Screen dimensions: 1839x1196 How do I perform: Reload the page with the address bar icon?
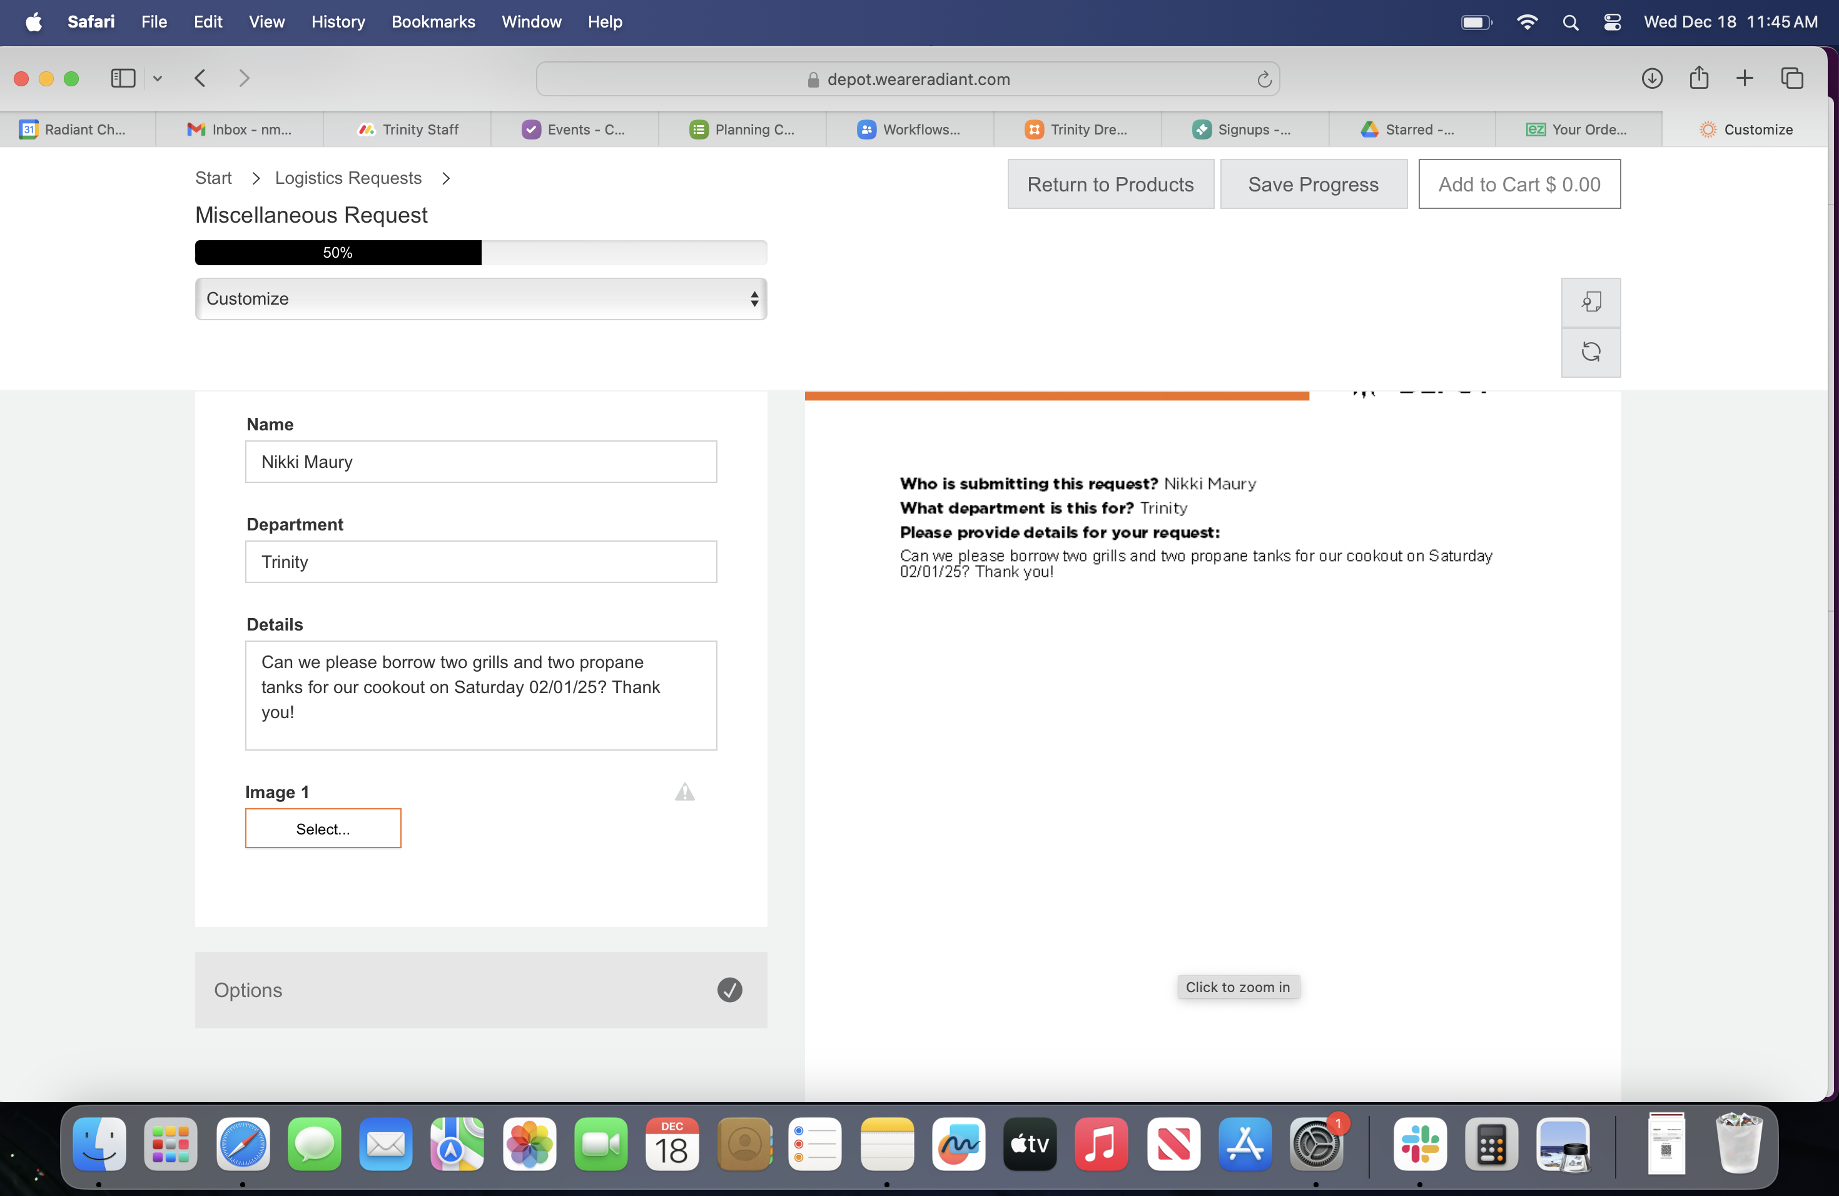[x=1264, y=79]
